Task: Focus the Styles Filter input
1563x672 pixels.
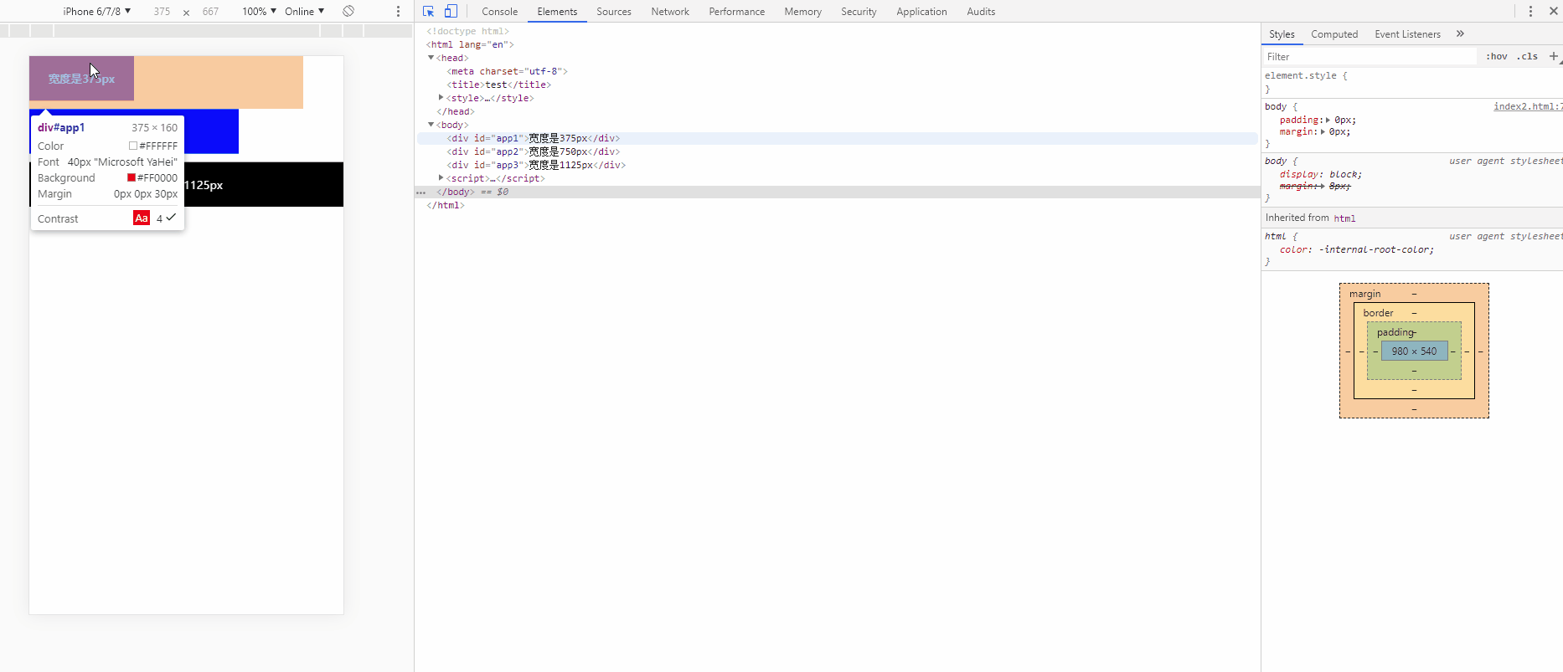Action: pos(1370,56)
